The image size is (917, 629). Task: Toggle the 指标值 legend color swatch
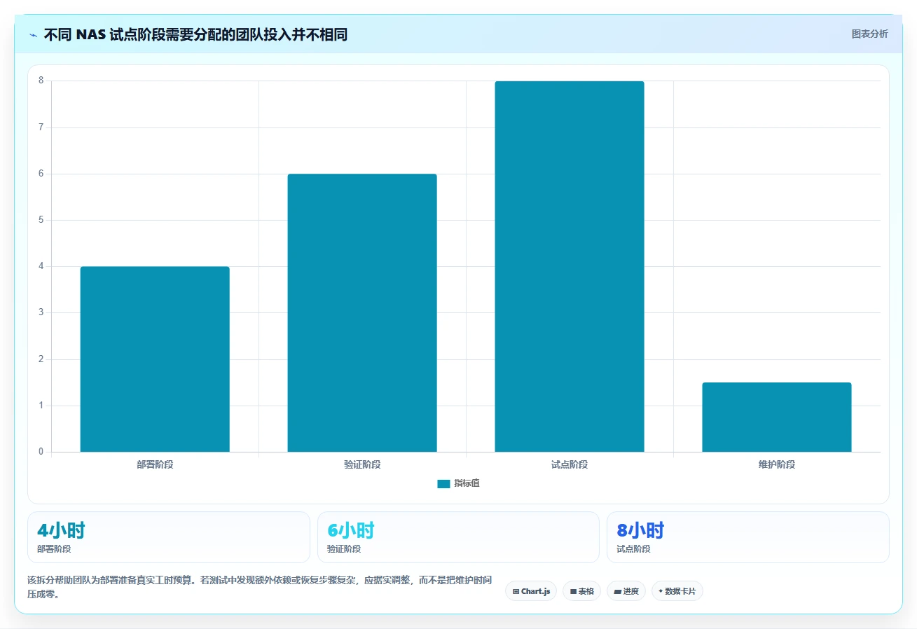pyautogui.click(x=443, y=483)
